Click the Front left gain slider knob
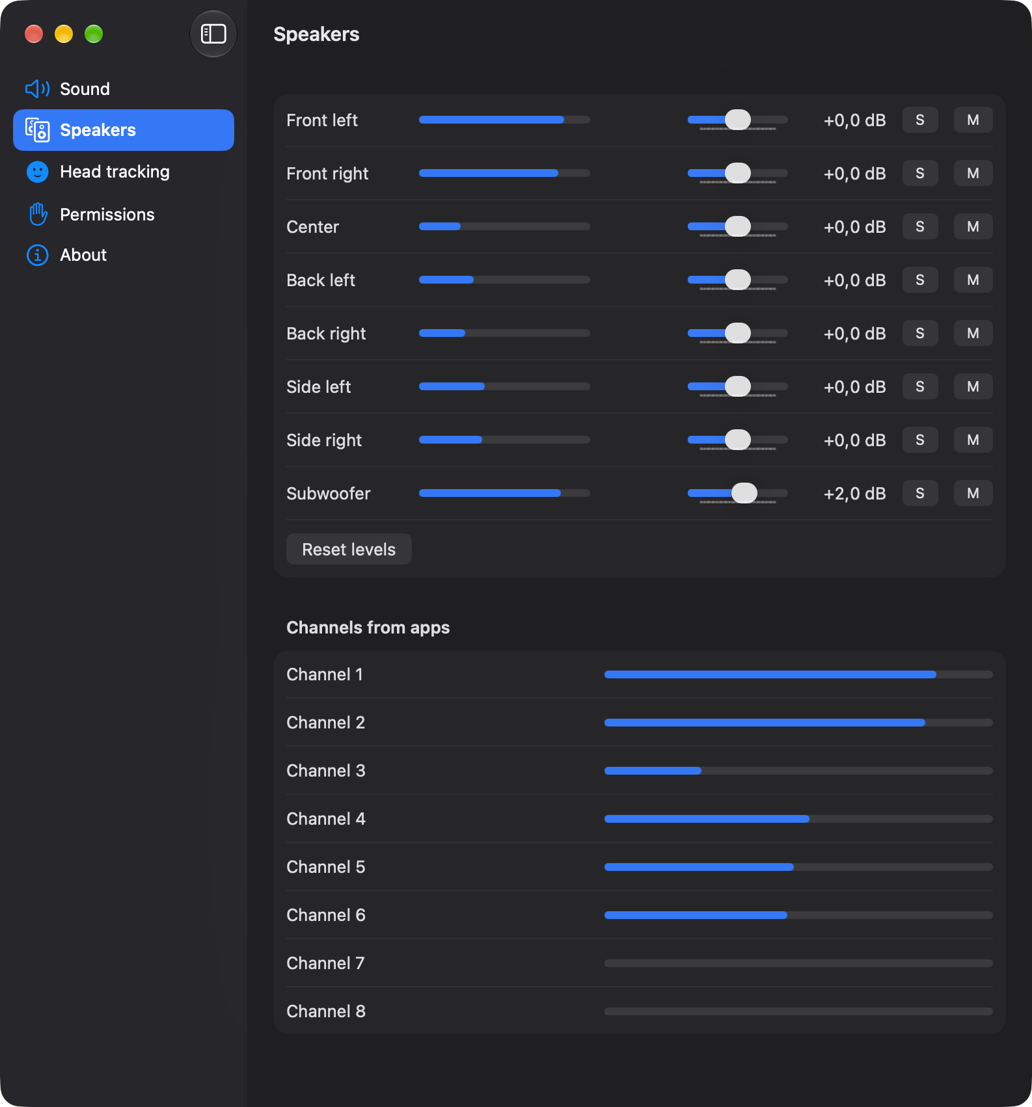This screenshot has height=1107, width=1032. tap(738, 120)
